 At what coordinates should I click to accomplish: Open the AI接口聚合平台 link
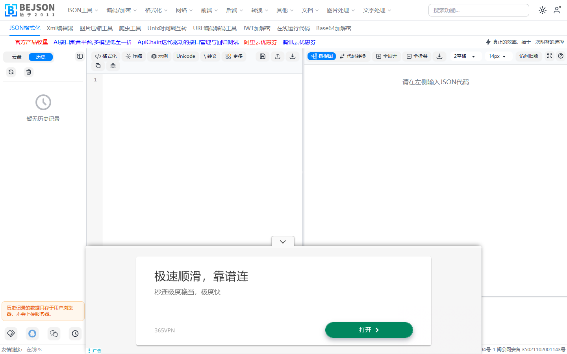93,42
